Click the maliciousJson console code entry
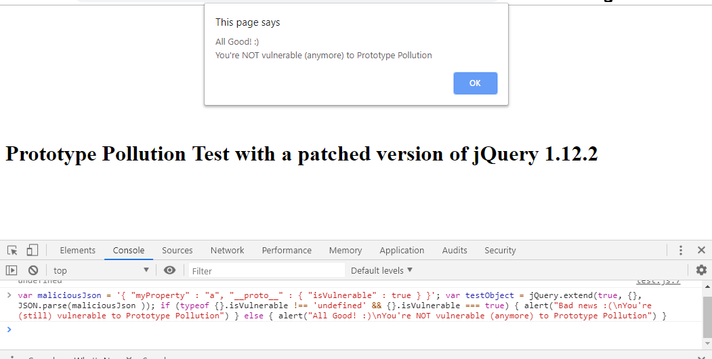 pyautogui.click(x=342, y=305)
